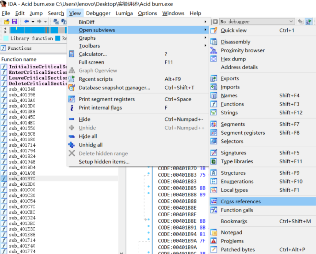Open Database snapshot manager
Viewport: 316px width, 254px height.
tap(138, 87)
